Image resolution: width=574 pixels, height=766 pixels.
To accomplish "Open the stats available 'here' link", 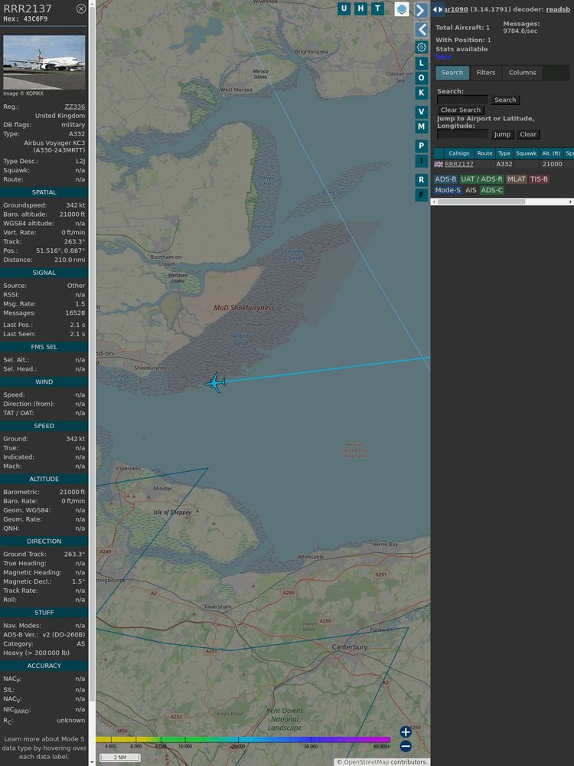I will [x=443, y=57].
